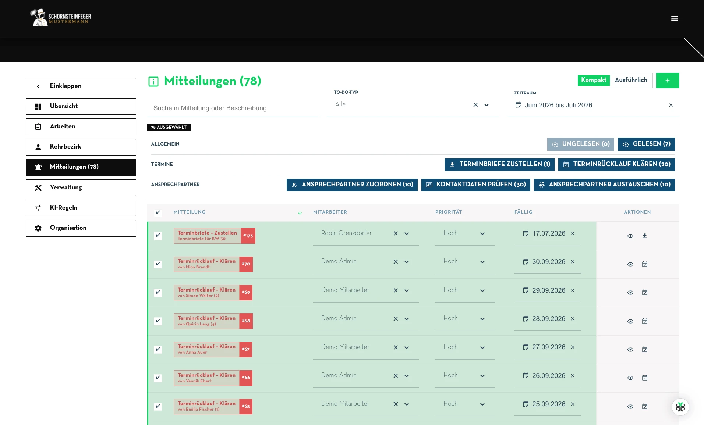The width and height of the screenshot is (704, 425).
Task: Click Terminrücklauf klären (20) button
Action: point(616,164)
